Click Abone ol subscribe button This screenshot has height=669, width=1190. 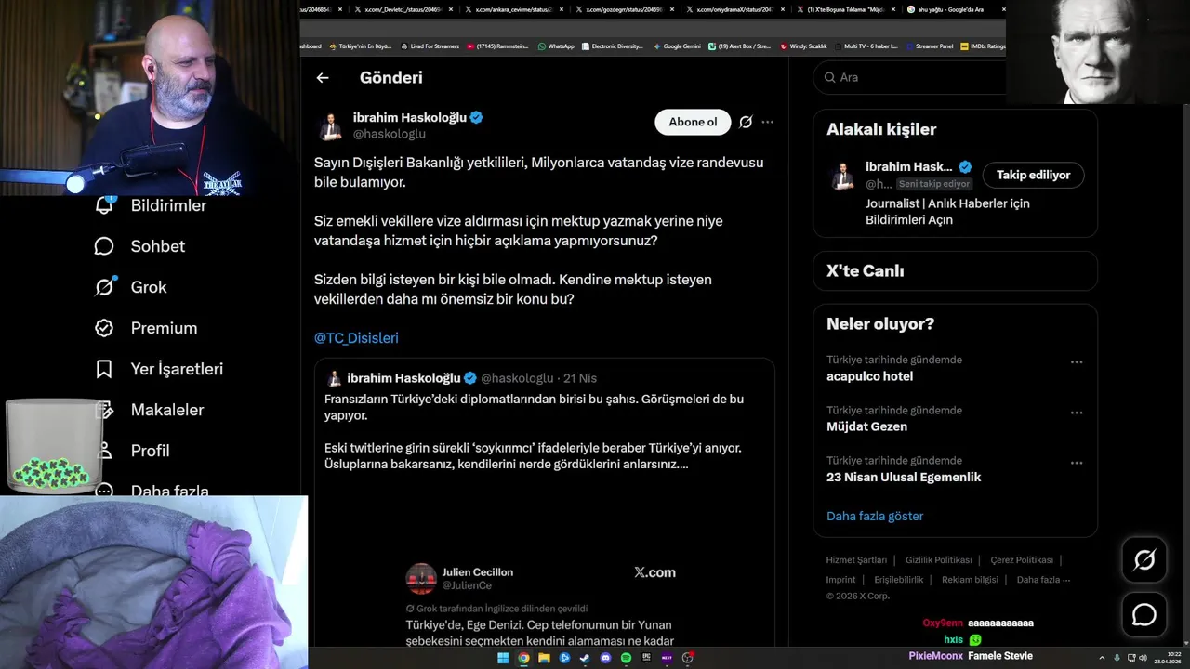(693, 122)
